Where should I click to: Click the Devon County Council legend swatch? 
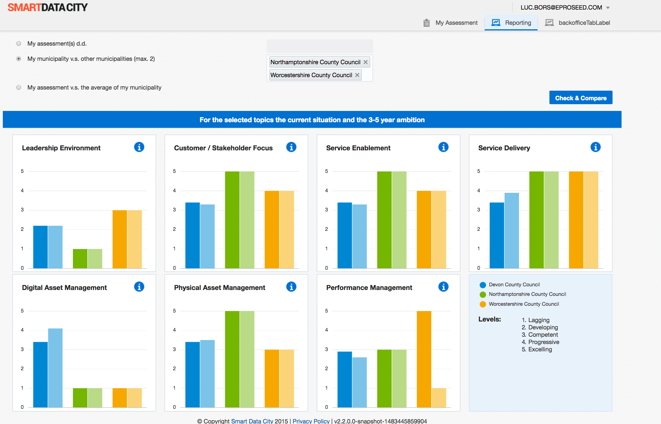pyautogui.click(x=483, y=285)
